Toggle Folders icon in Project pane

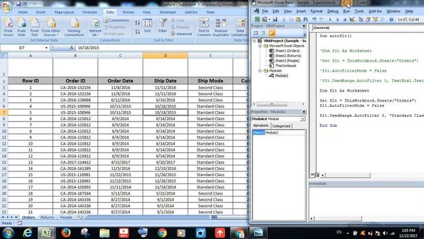coord(272,33)
